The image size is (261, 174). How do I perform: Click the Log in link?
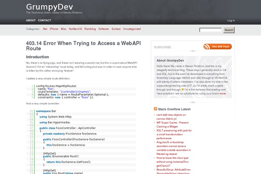tap(231, 20)
